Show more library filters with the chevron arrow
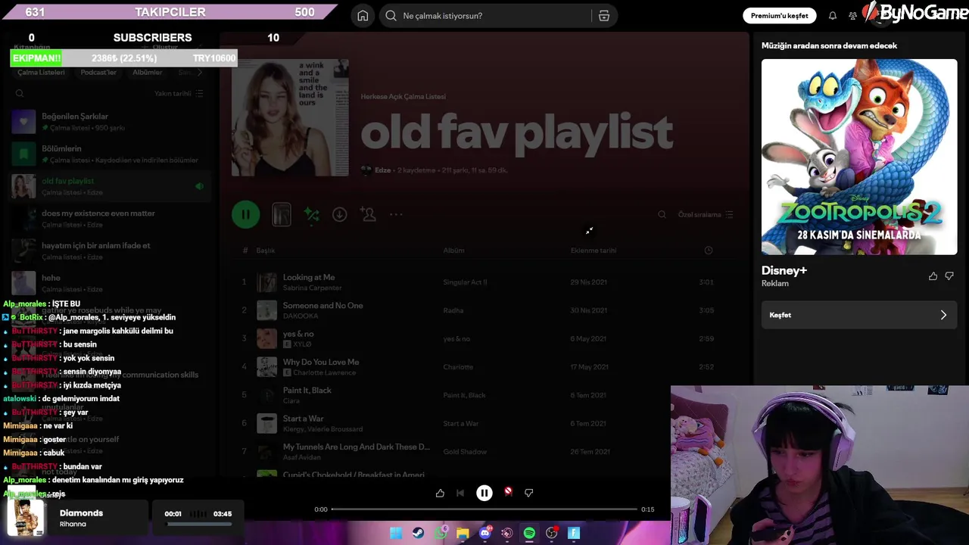This screenshot has height=545, width=969. pyautogui.click(x=200, y=73)
